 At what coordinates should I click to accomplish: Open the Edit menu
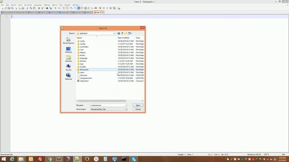click(x=7, y=5)
